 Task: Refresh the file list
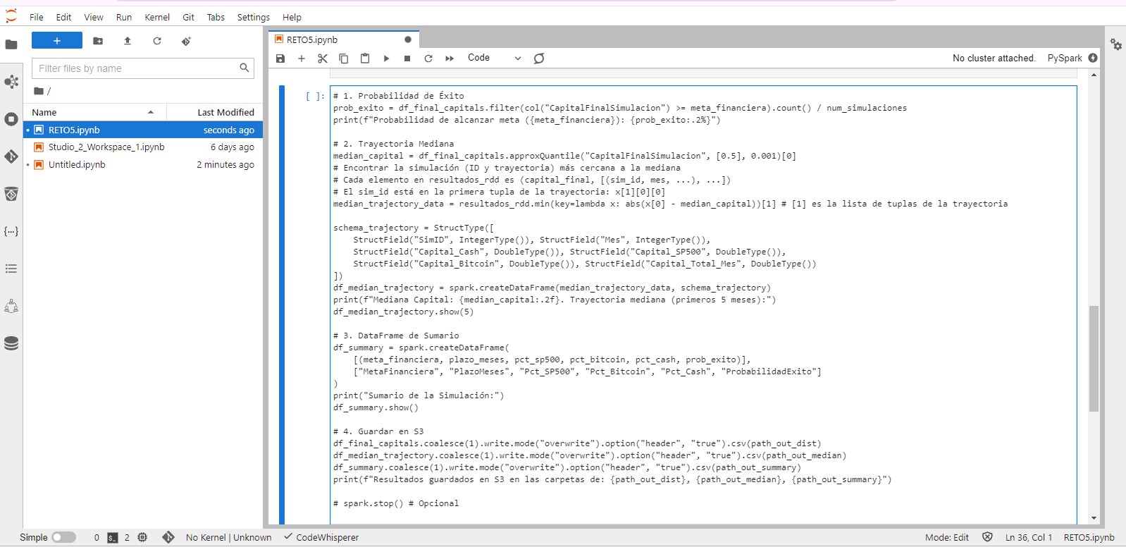[x=157, y=41]
